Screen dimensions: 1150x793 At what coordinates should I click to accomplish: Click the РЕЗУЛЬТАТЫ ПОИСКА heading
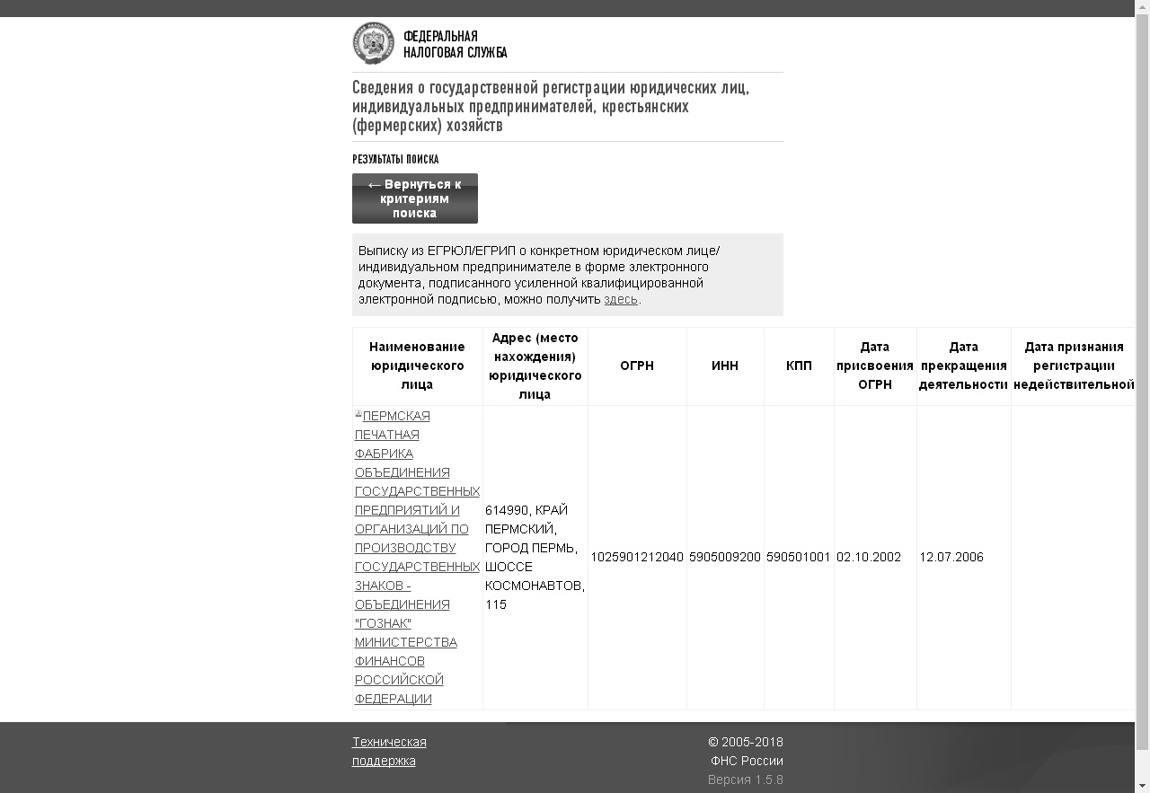[x=395, y=160]
